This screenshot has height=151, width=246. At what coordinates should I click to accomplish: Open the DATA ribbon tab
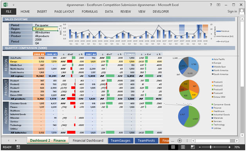pyautogui.click(x=109, y=11)
